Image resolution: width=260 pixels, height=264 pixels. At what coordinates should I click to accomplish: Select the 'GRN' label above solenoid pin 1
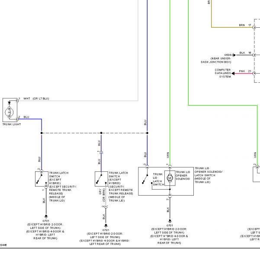(x=168, y=155)
